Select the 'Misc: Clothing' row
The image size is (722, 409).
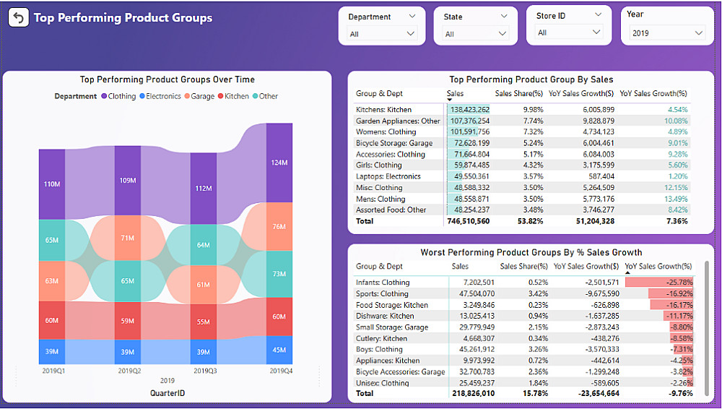click(x=522, y=188)
